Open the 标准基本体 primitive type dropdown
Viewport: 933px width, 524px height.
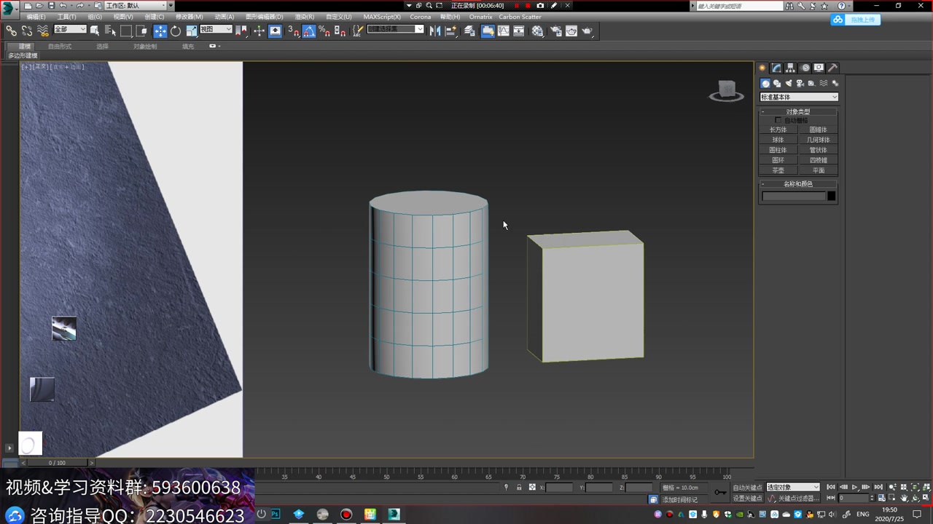(799, 97)
